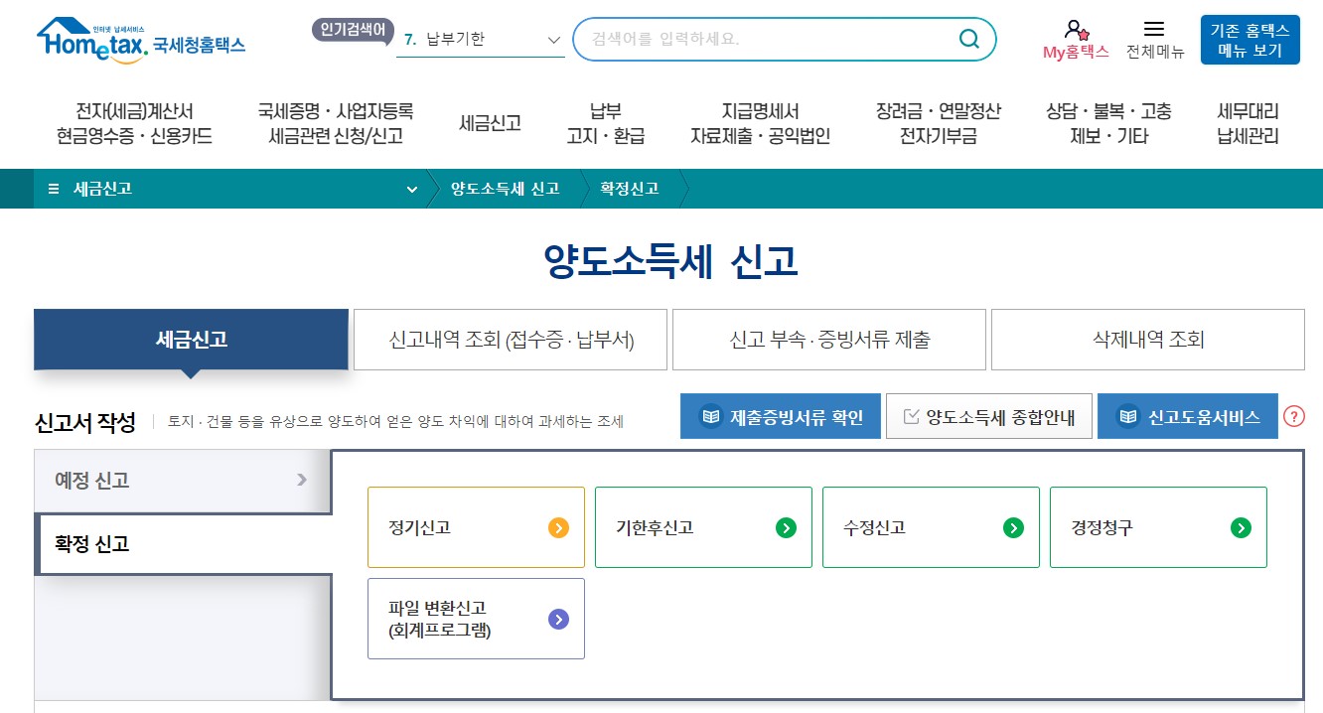Switch to 신고내역 조회 tab
1323x713 pixels.
[x=509, y=339]
